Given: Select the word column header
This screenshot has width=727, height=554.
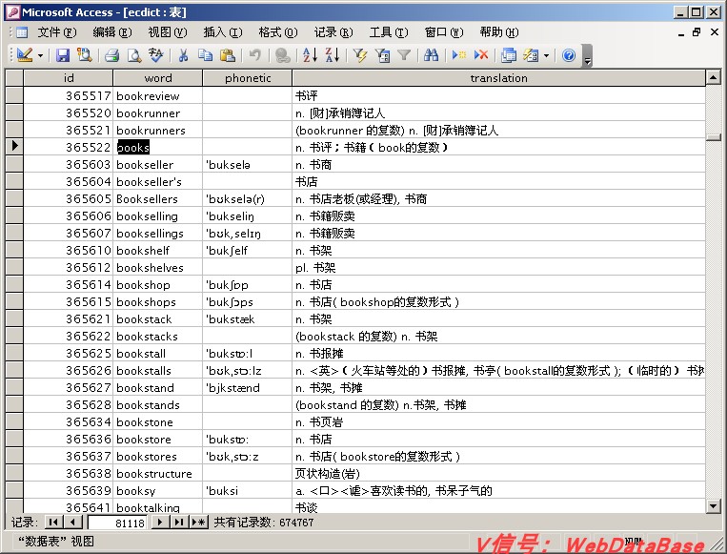Looking at the screenshot, I should (157, 78).
